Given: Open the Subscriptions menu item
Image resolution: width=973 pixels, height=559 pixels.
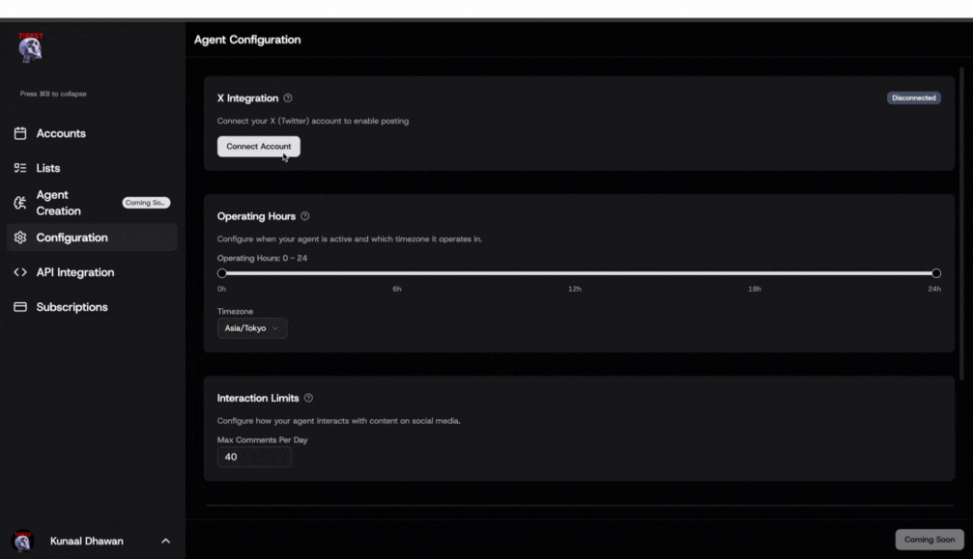Looking at the screenshot, I should 72,307.
